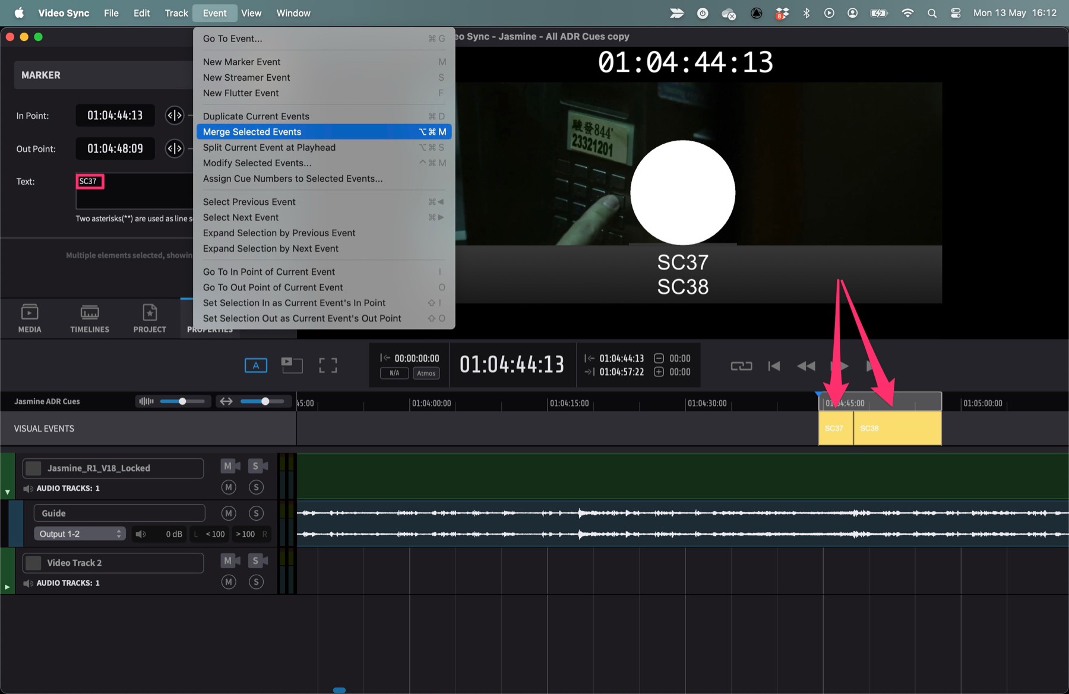This screenshot has height=694, width=1069.
Task: Solo audio of Video Track 2
Action: 256,582
